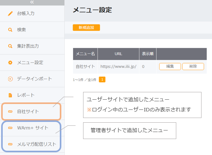212x155 pixels.
Task: Click the gear icon for メニュー設定
Action: (x=10, y=63)
